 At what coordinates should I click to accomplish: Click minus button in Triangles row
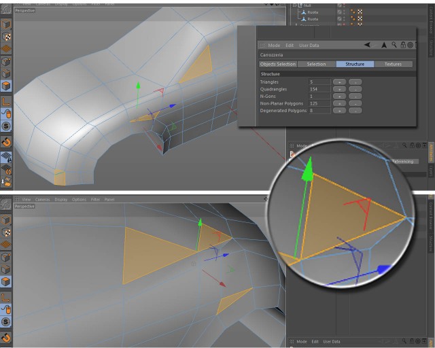tap(355, 82)
